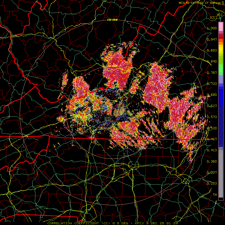The width and height of the screenshot is (225, 225).
Task: Click the 0.680 color scale value
Action: [x=212, y=95]
